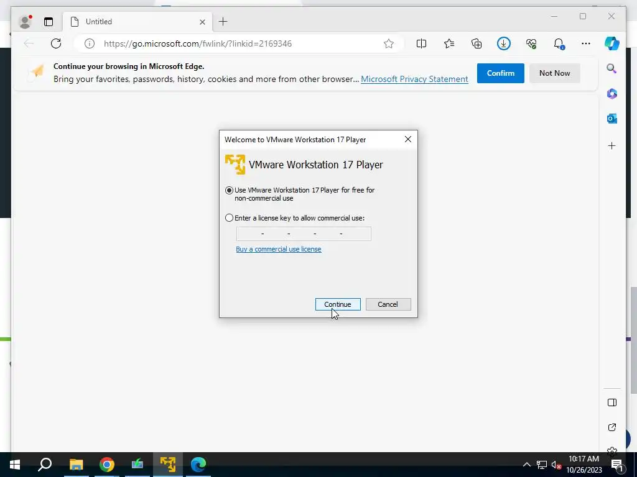Image resolution: width=637 pixels, height=477 pixels.
Task: Open Browser essentials heart icon
Action: click(x=531, y=43)
